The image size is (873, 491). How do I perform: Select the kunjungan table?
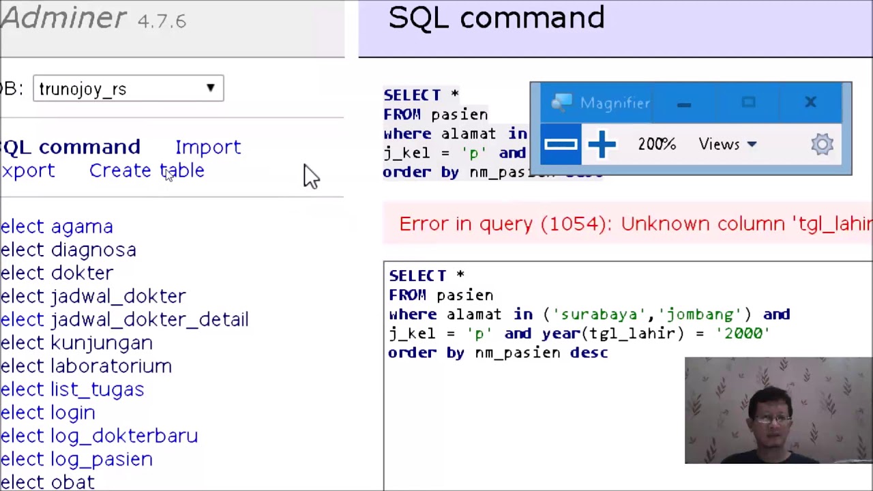(x=102, y=343)
